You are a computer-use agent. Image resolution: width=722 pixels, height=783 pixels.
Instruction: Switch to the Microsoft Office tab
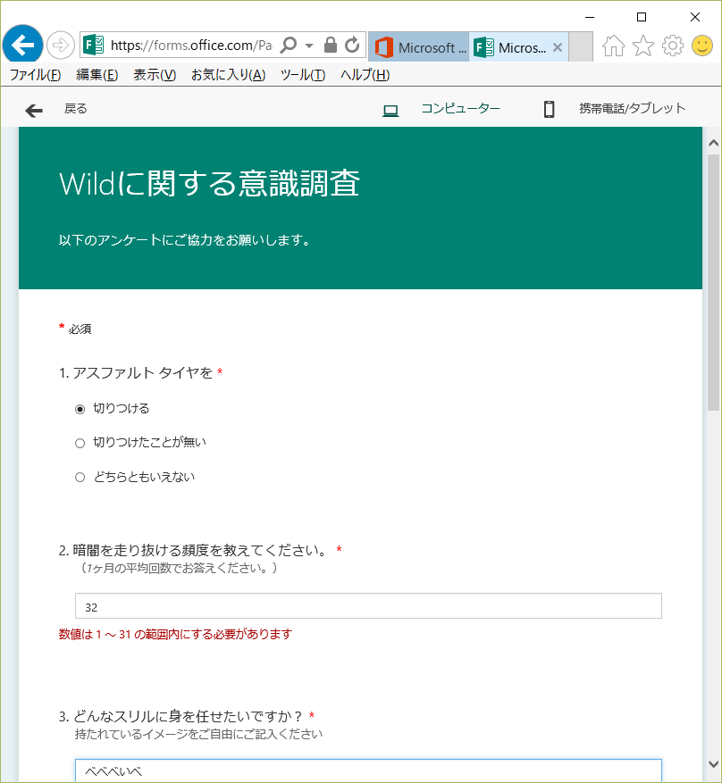[419, 47]
